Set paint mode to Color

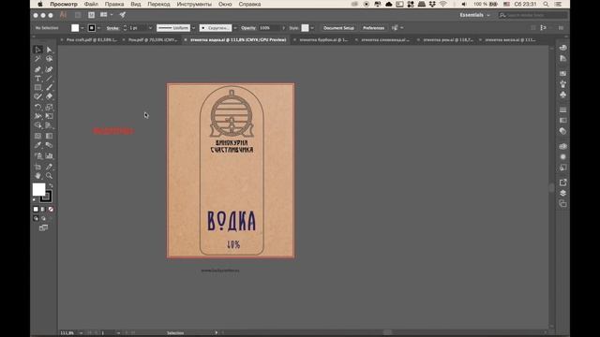coord(36,210)
